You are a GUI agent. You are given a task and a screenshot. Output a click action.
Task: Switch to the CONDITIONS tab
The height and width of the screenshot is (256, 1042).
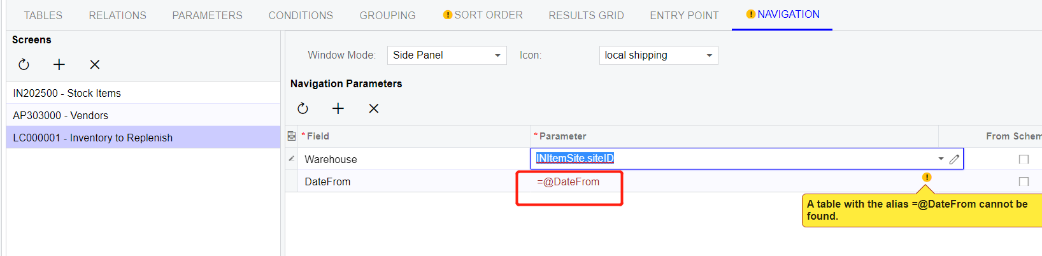coord(301,15)
